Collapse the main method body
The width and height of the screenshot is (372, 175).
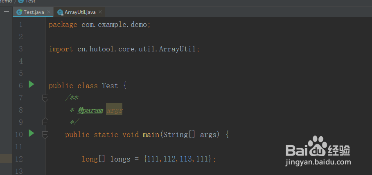(x=45, y=134)
